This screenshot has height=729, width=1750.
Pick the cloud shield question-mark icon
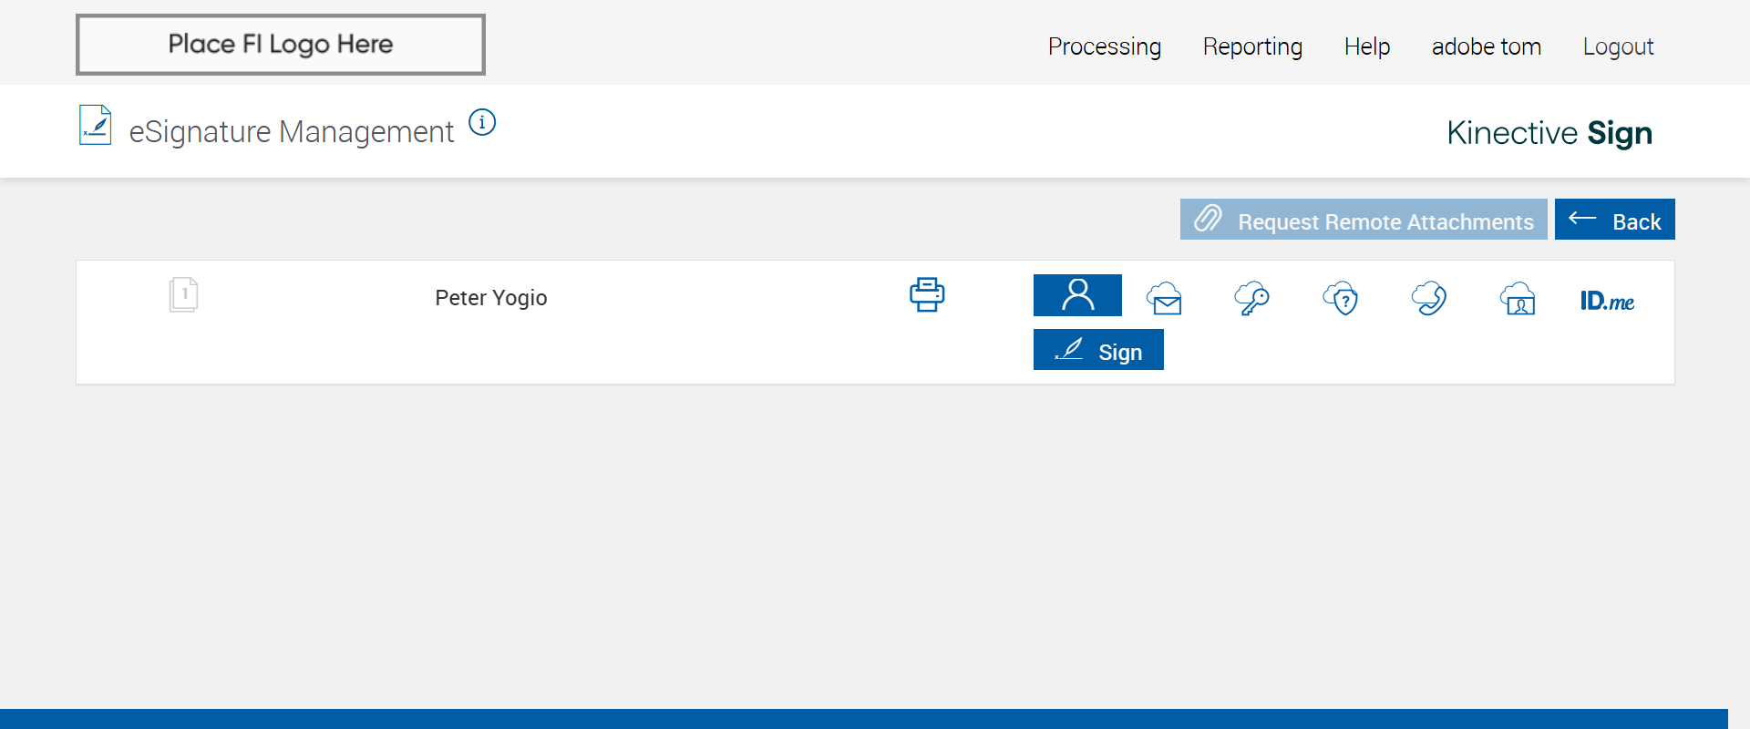click(x=1341, y=298)
